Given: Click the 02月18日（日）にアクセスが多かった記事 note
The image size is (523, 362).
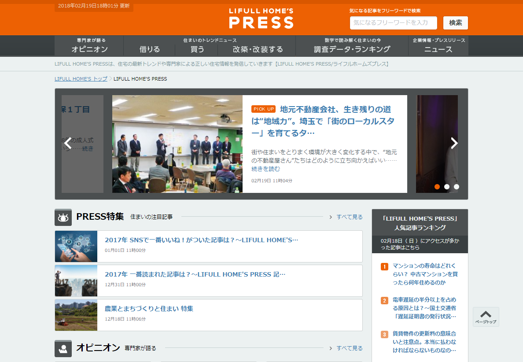Looking at the screenshot, I should tap(420, 244).
